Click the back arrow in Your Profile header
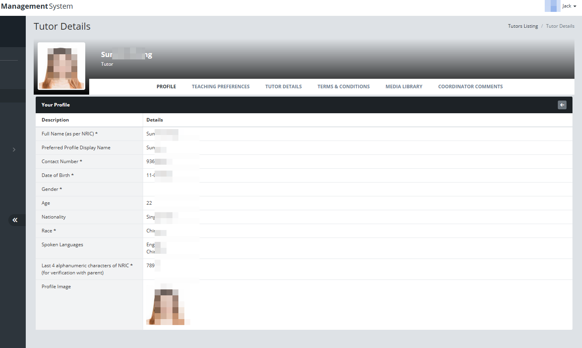 click(562, 105)
